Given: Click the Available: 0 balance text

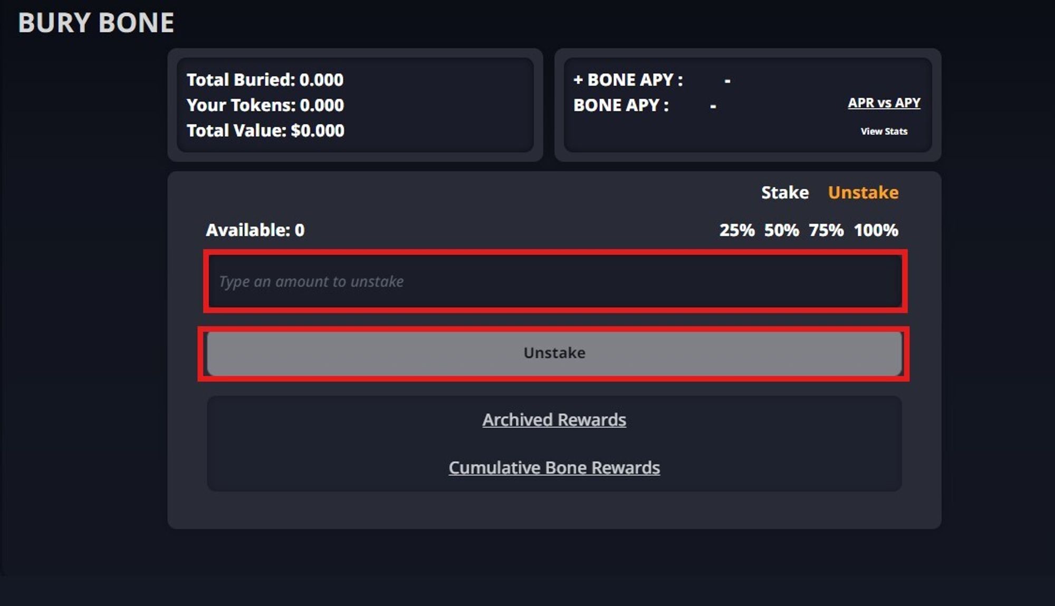Looking at the screenshot, I should (x=255, y=230).
